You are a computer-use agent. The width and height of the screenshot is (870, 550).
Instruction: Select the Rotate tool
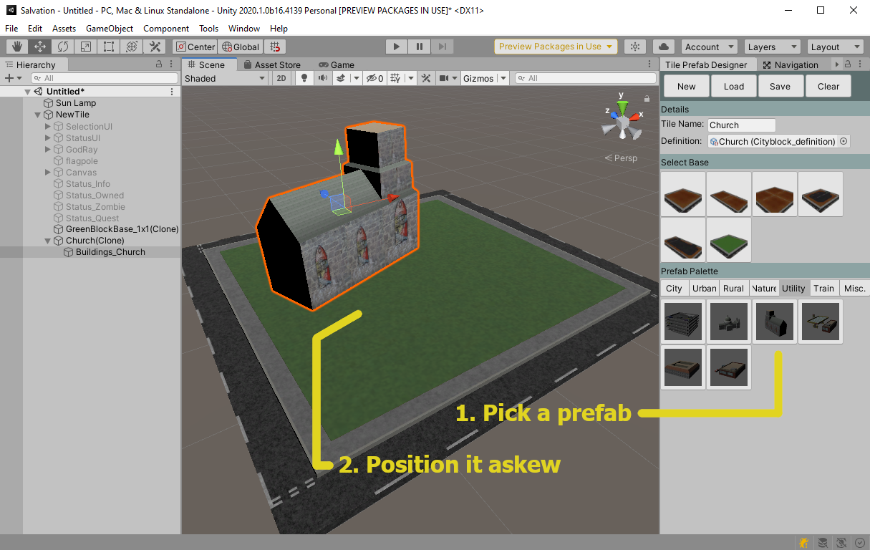(63, 47)
